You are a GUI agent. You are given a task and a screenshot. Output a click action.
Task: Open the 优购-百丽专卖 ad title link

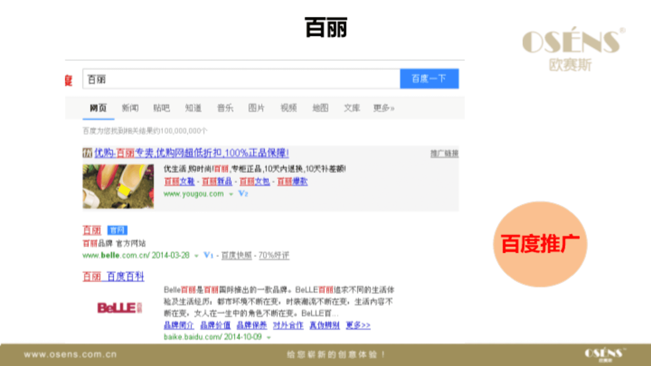pyautogui.click(x=192, y=153)
